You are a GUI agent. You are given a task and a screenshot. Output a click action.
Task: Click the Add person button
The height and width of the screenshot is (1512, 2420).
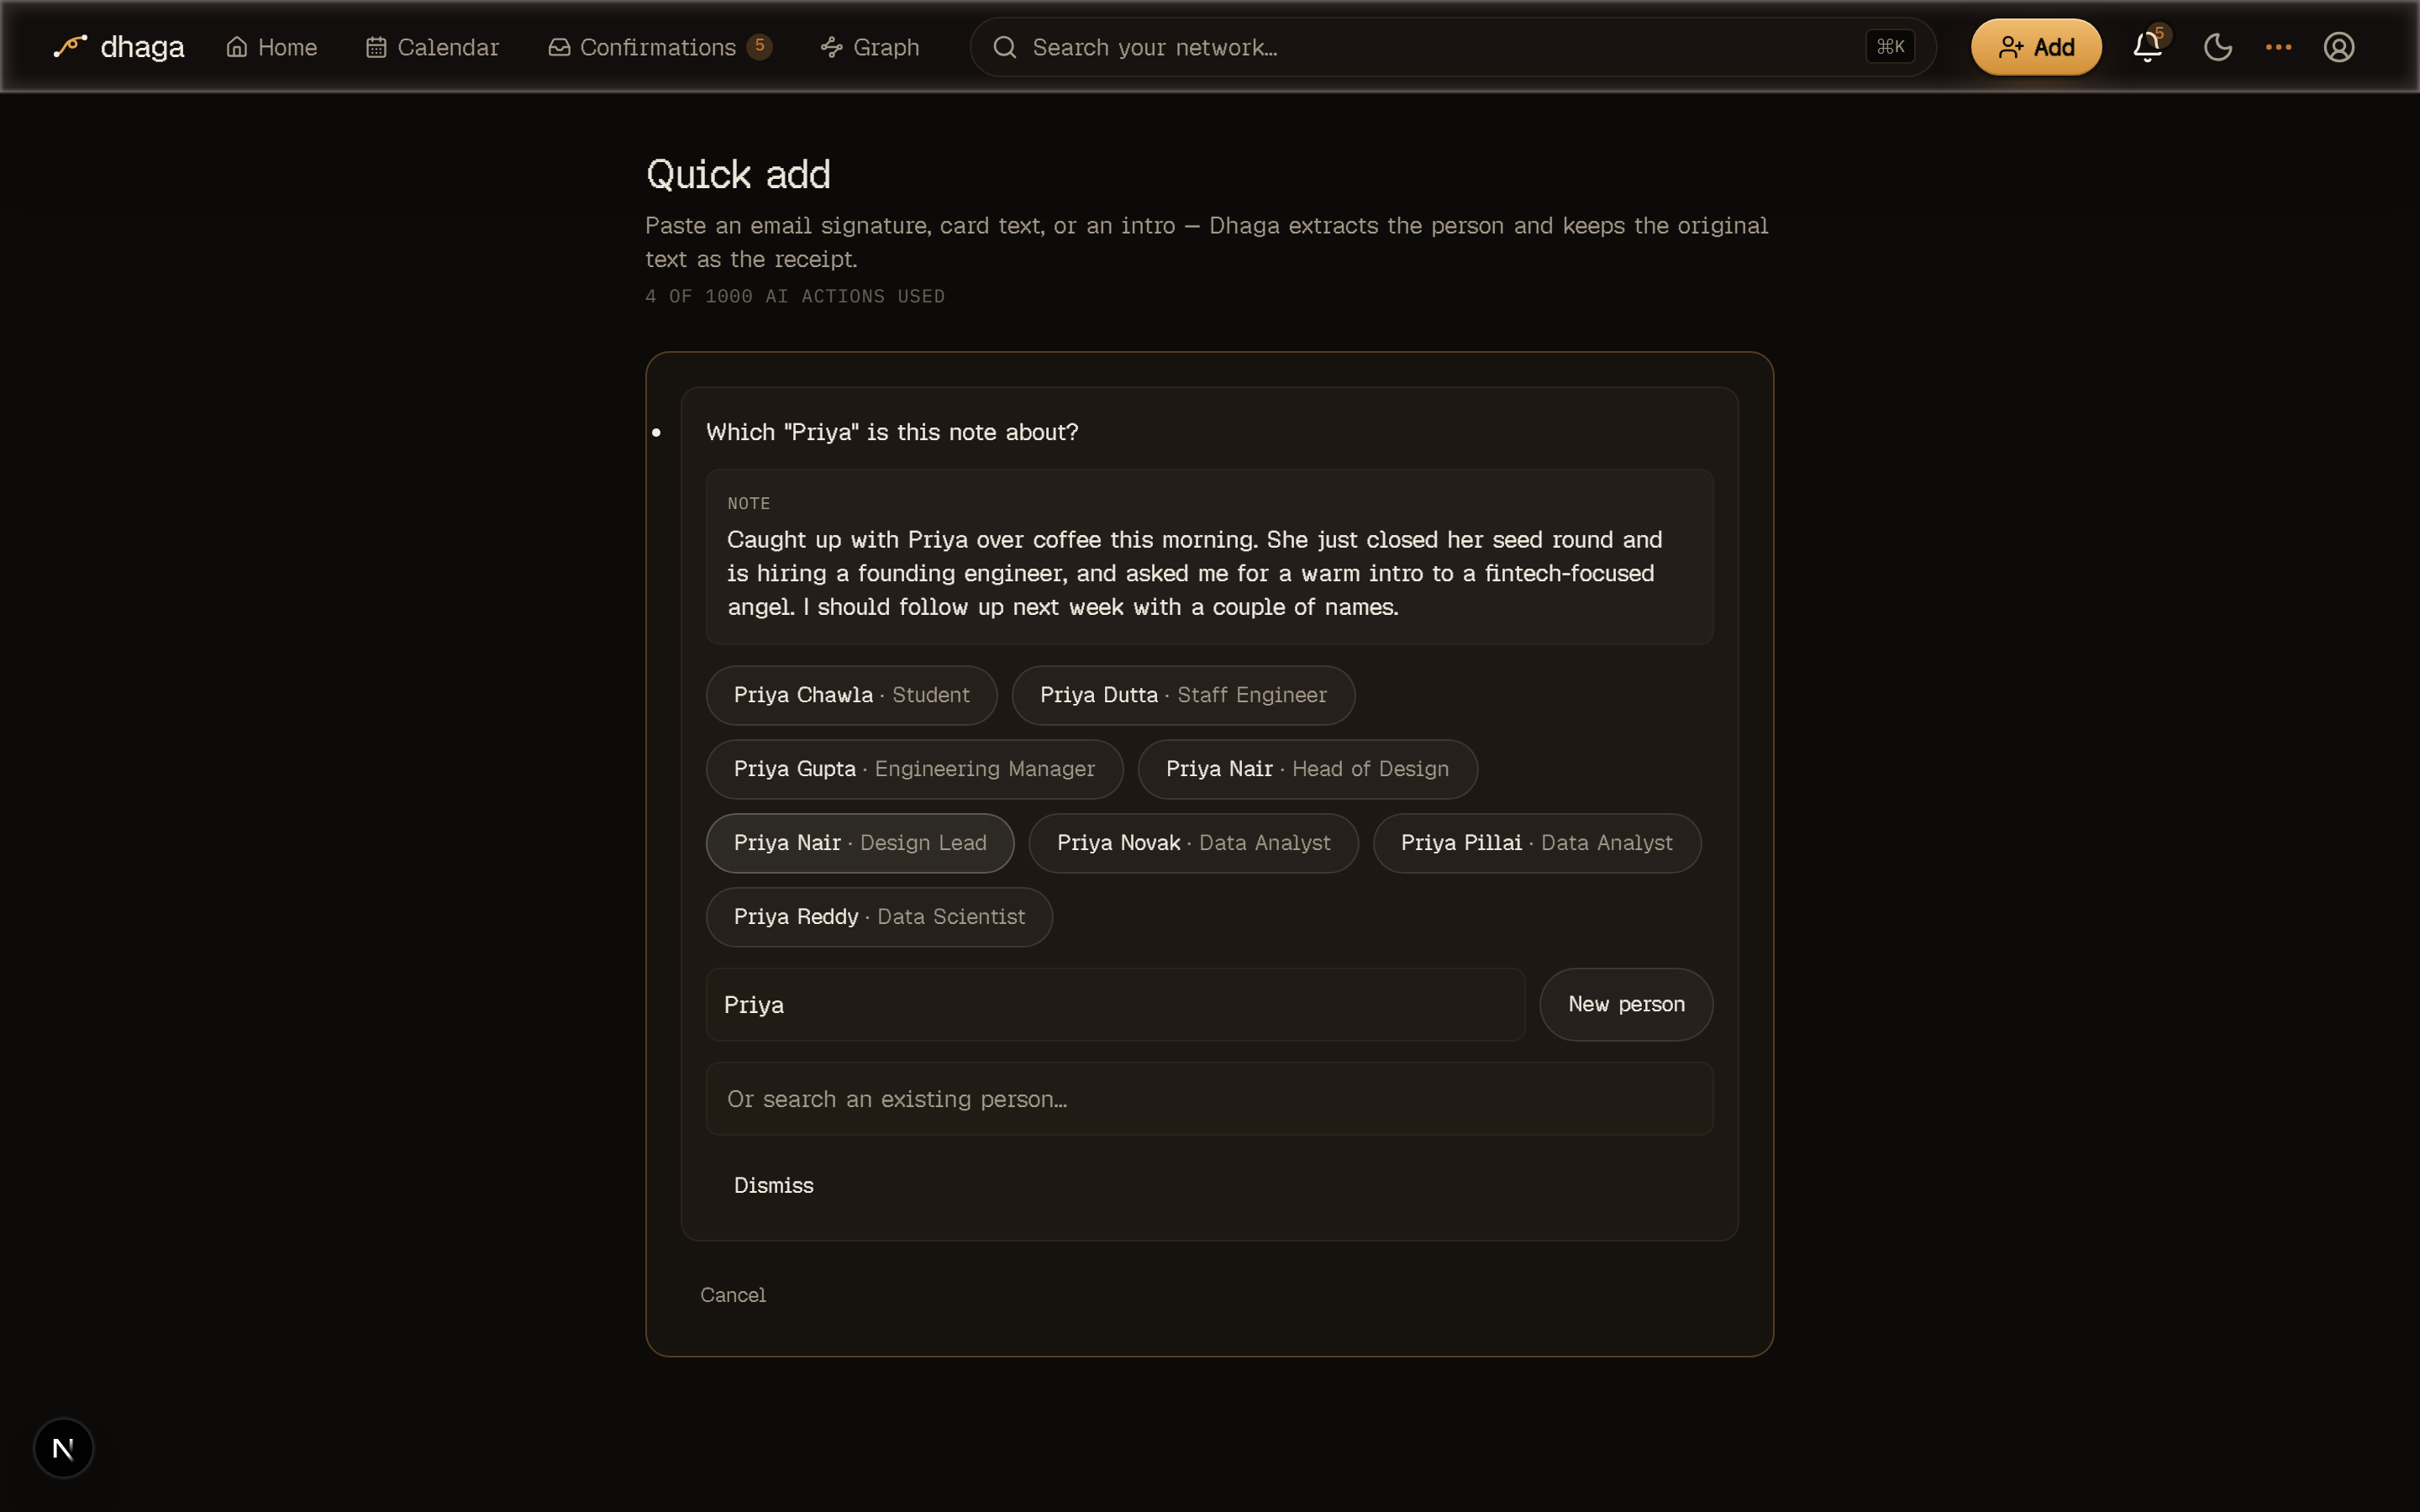click(2036, 47)
